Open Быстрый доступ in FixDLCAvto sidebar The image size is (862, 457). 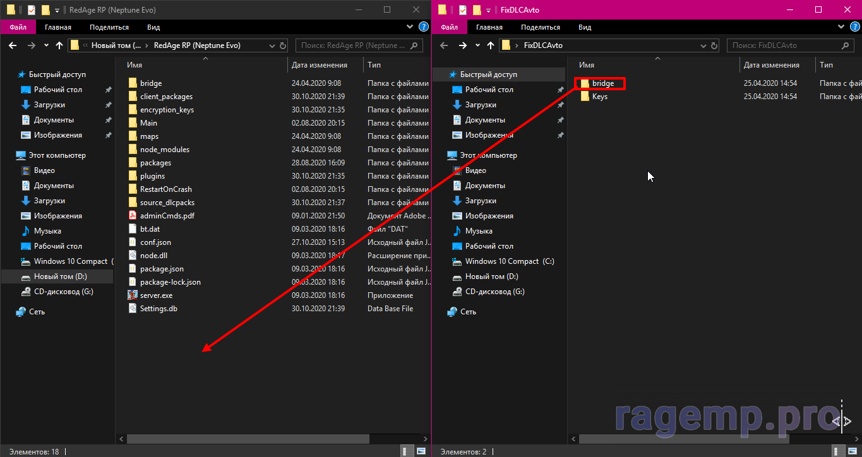click(x=489, y=74)
